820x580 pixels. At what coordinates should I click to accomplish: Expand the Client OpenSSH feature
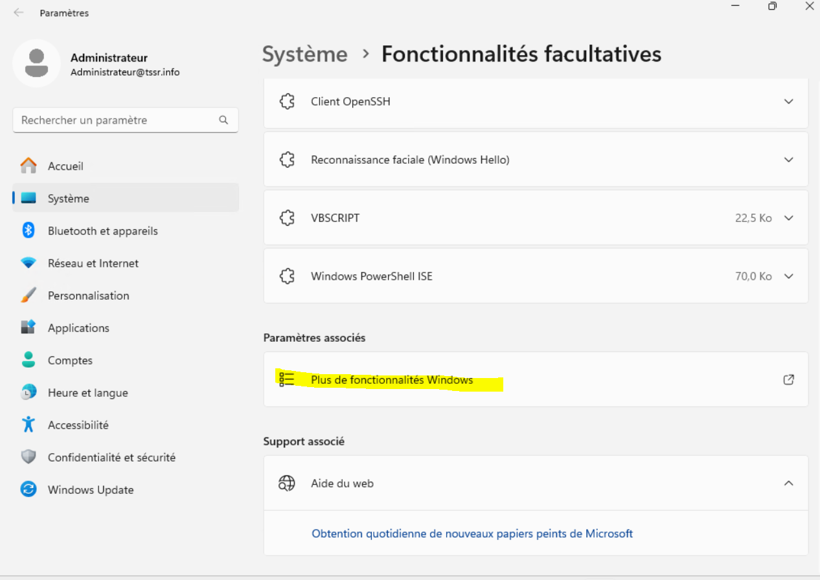(788, 102)
